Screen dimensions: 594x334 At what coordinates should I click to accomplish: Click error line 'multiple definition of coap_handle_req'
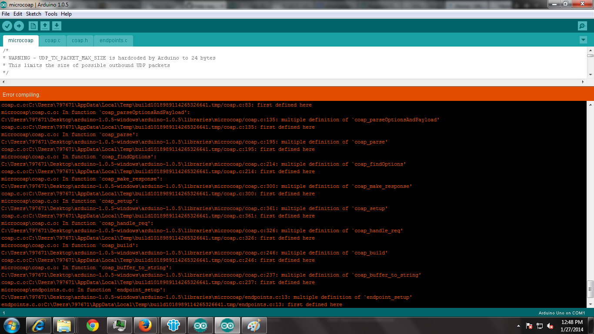point(202,230)
